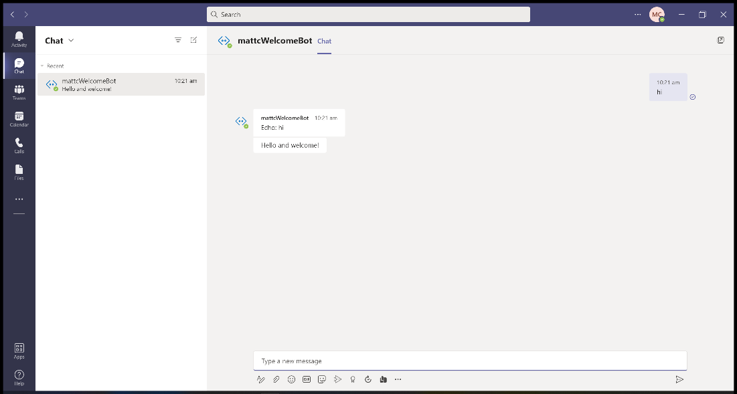737x394 pixels.
Task: Go forward using the forward arrow
Action: click(26, 15)
